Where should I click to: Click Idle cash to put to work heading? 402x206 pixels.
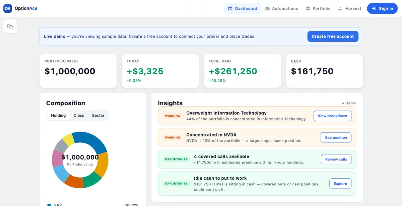click(221, 178)
